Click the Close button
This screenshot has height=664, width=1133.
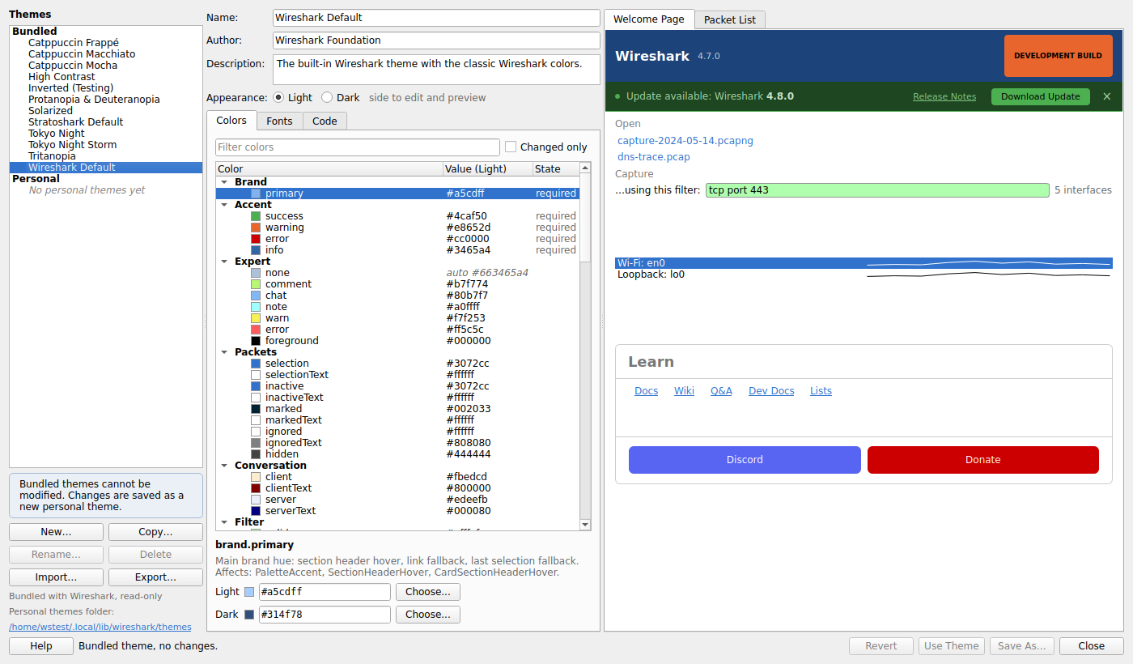click(1092, 645)
